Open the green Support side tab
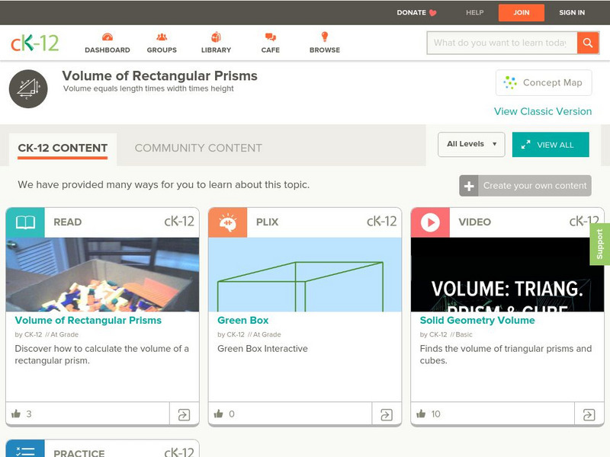 (600, 244)
